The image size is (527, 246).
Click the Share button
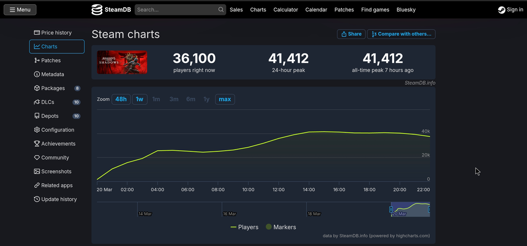point(351,34)
